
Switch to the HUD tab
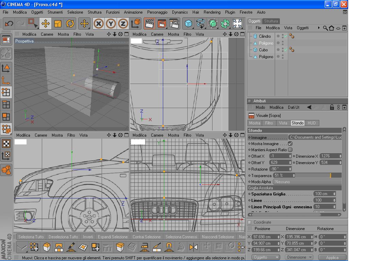pyautogui.click(x=311, y=123)
